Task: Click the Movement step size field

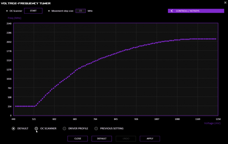Action: pyautogui.click(x=80, y=11)
